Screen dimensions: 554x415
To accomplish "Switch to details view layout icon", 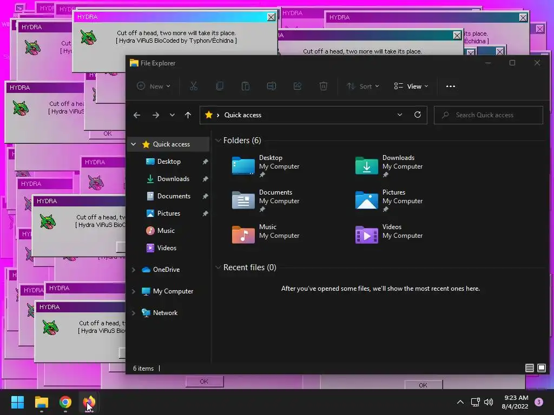I will (x=529, y=368).
